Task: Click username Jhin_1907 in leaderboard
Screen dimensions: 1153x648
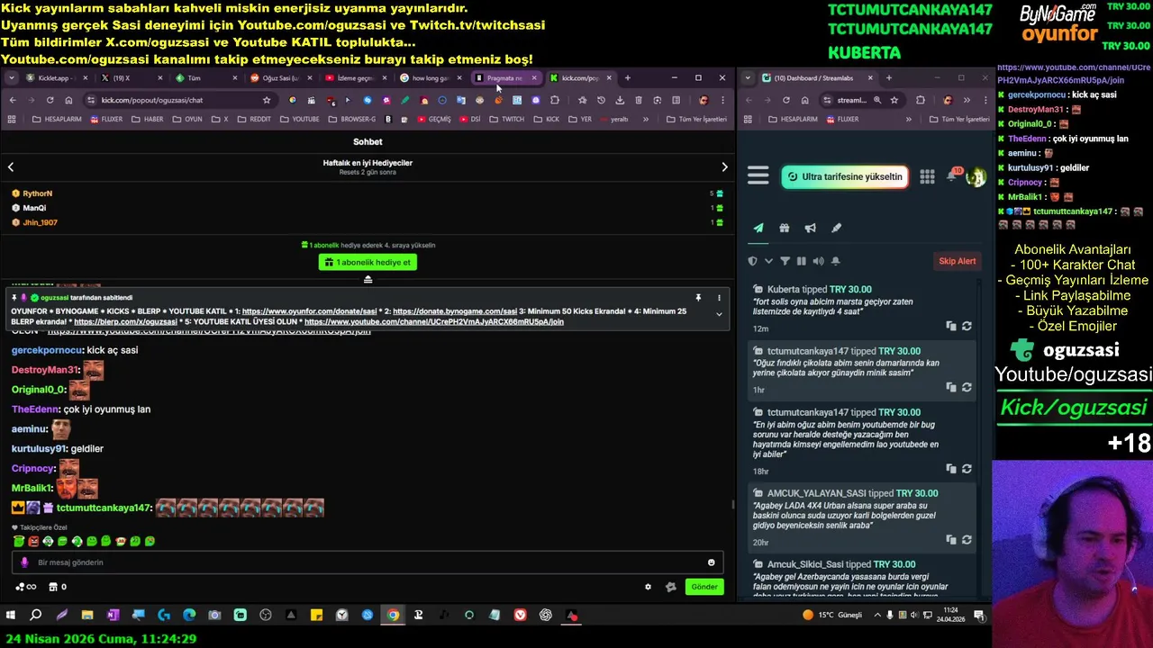Action: point(40,222)
